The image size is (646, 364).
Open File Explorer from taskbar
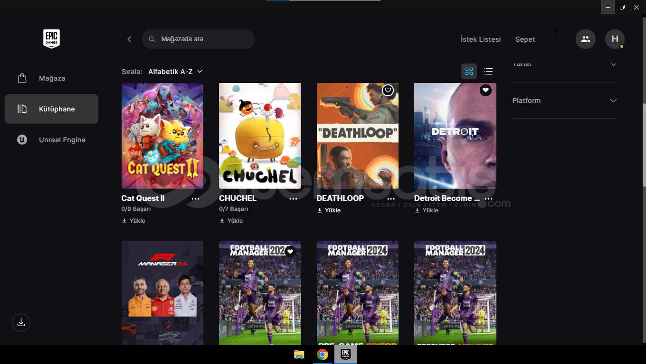click(299, 355)
